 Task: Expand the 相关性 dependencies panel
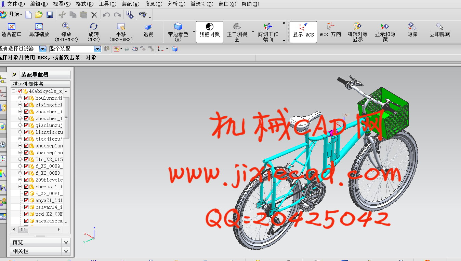[x=66, y=251]
